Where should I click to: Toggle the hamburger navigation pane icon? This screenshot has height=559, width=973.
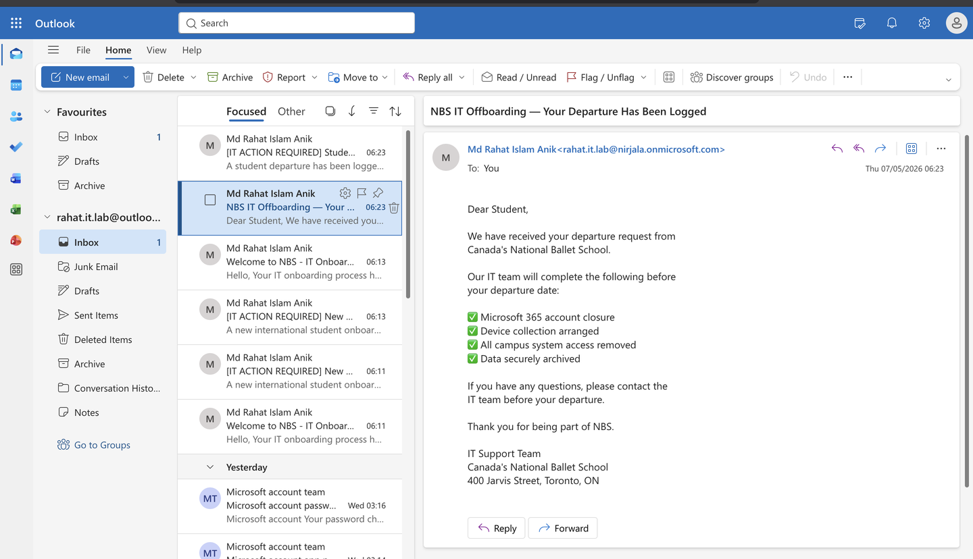53,50
